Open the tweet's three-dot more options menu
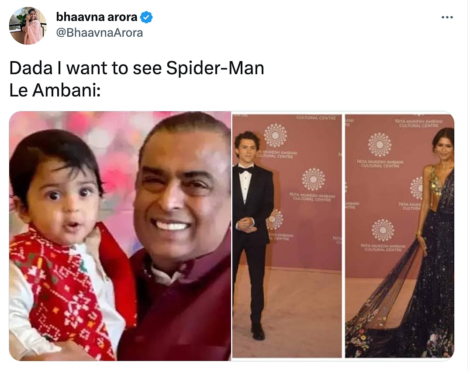 coord(447,17)
